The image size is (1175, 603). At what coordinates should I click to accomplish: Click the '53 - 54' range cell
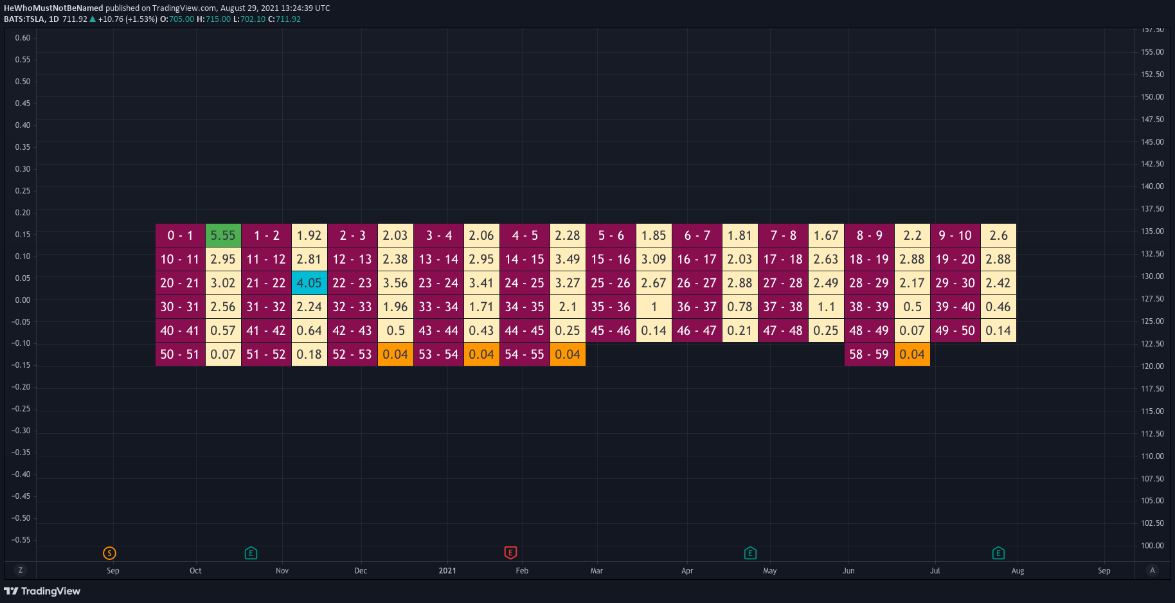click(438, 354)
